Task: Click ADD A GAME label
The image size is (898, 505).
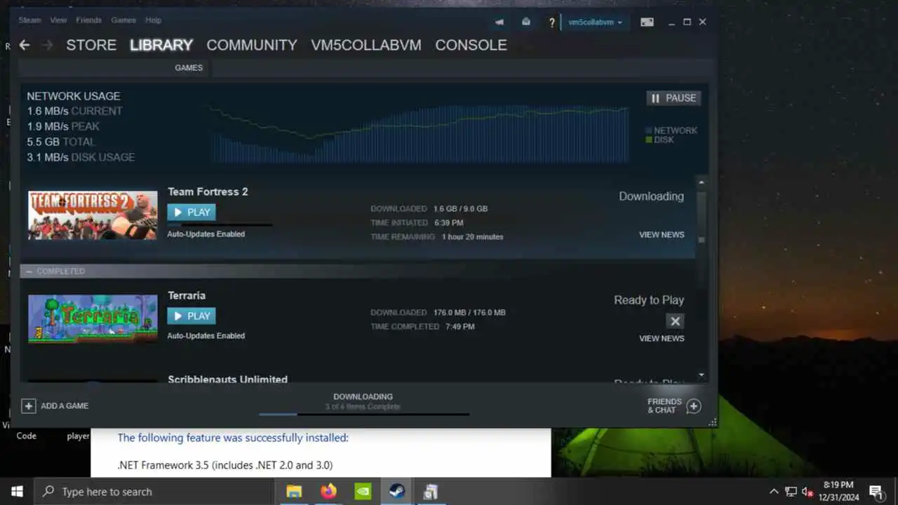Action: pos(65,406)
